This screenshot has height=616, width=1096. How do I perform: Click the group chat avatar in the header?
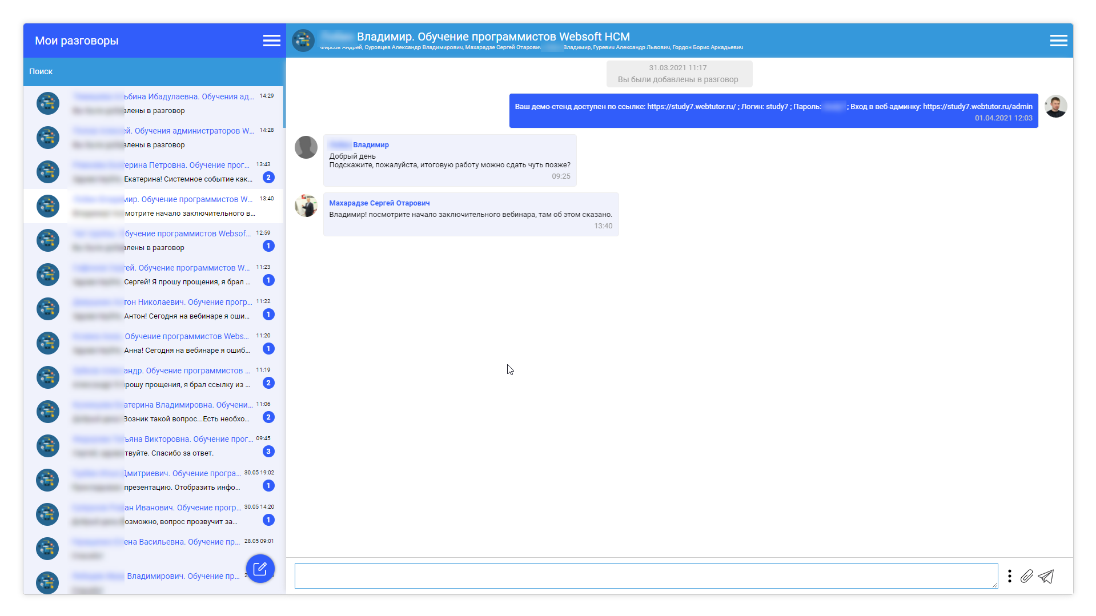303,41
